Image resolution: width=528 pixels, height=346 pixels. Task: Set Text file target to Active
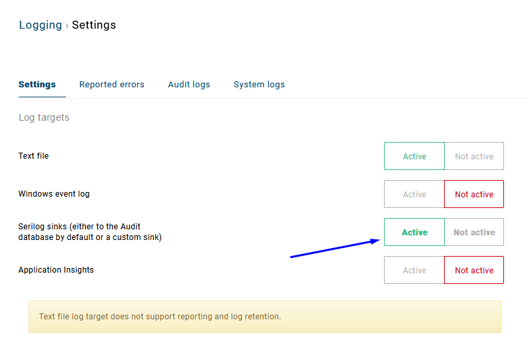point(414,156)
